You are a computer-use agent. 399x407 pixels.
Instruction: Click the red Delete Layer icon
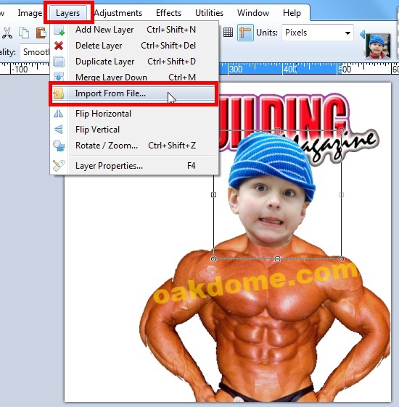pos(59,46)
